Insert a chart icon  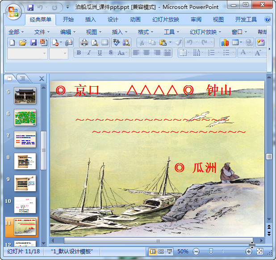click(225, 42)
